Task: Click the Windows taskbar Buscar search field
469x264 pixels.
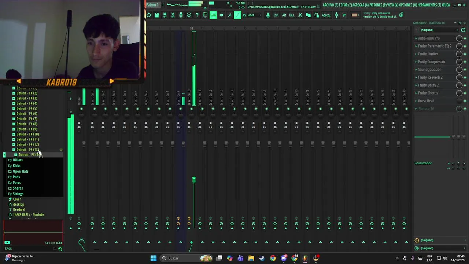Action: [x=187, y=258]
